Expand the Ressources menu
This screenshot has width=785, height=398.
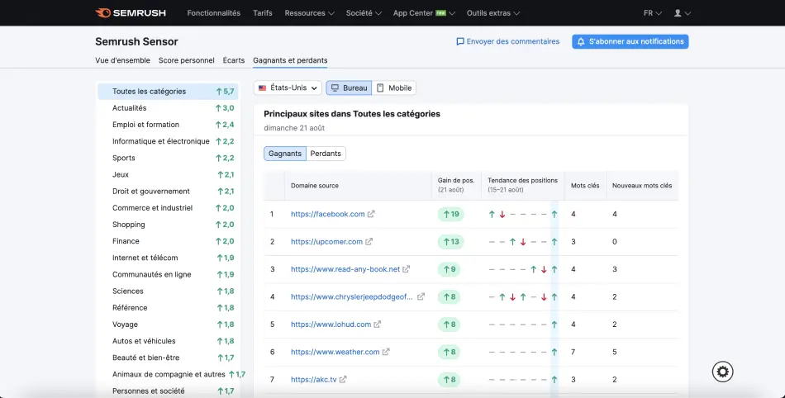[x=309, y=13]
